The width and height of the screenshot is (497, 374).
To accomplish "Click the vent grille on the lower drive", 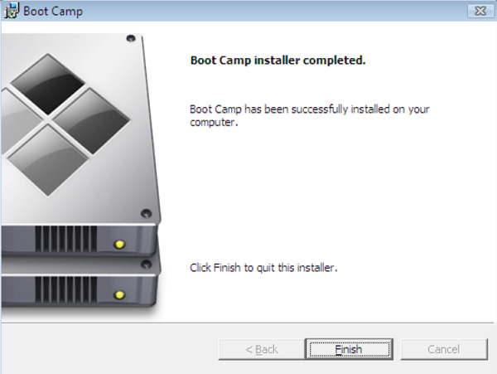I will (x=66, y=289).
